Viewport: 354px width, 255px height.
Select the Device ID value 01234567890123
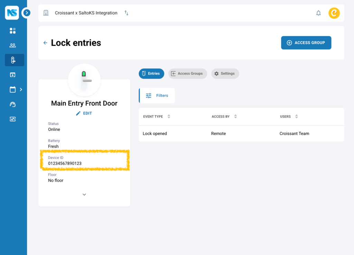[x=65, y=163]
